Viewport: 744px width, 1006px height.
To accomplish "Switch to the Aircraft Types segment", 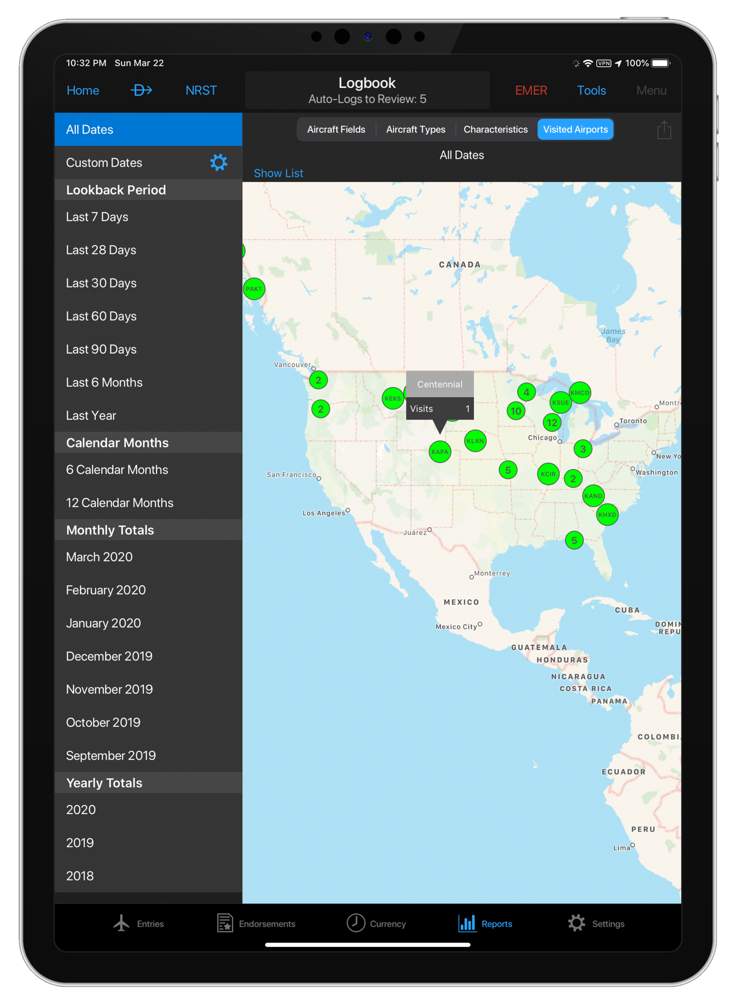I will [415, 130].
